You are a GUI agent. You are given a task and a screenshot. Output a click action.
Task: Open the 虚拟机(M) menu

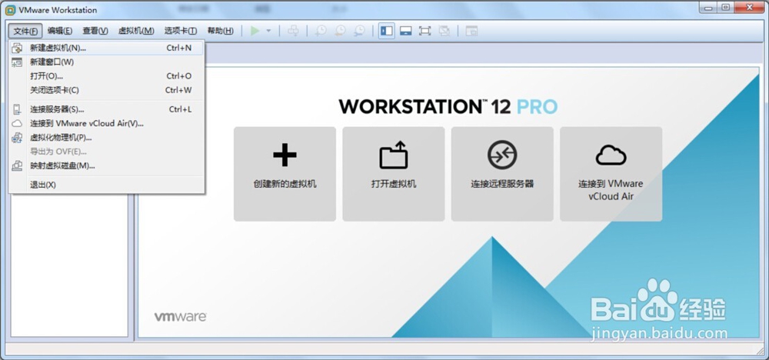[136, 31]
